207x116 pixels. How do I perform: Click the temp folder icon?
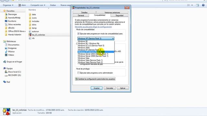click(x=30, y=28)
